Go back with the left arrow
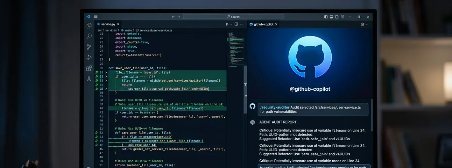 pos(173,17)
